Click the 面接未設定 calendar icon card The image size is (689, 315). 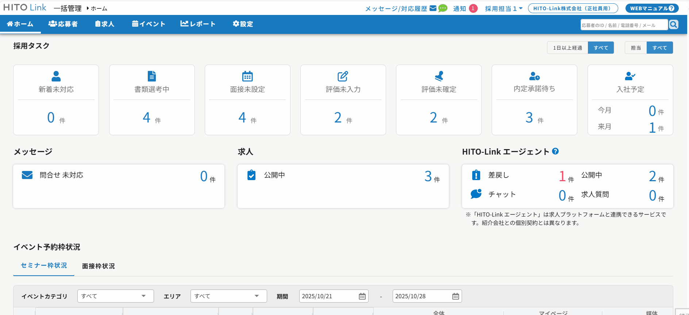click(247, 100)
